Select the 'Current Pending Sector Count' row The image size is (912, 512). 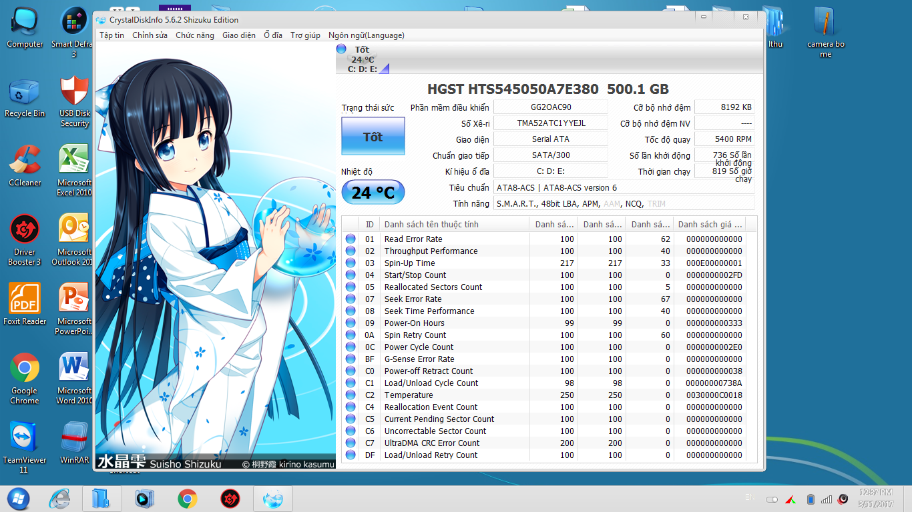550,419
